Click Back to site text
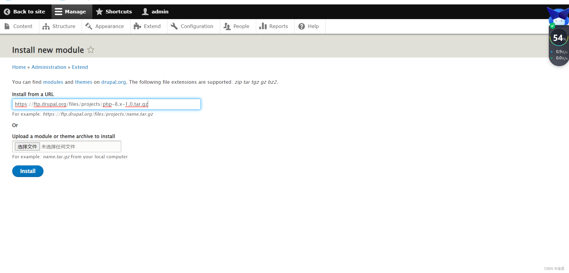The width and height of the screenshot is (569, 273). pyautogui.click(x=29, y=12)
